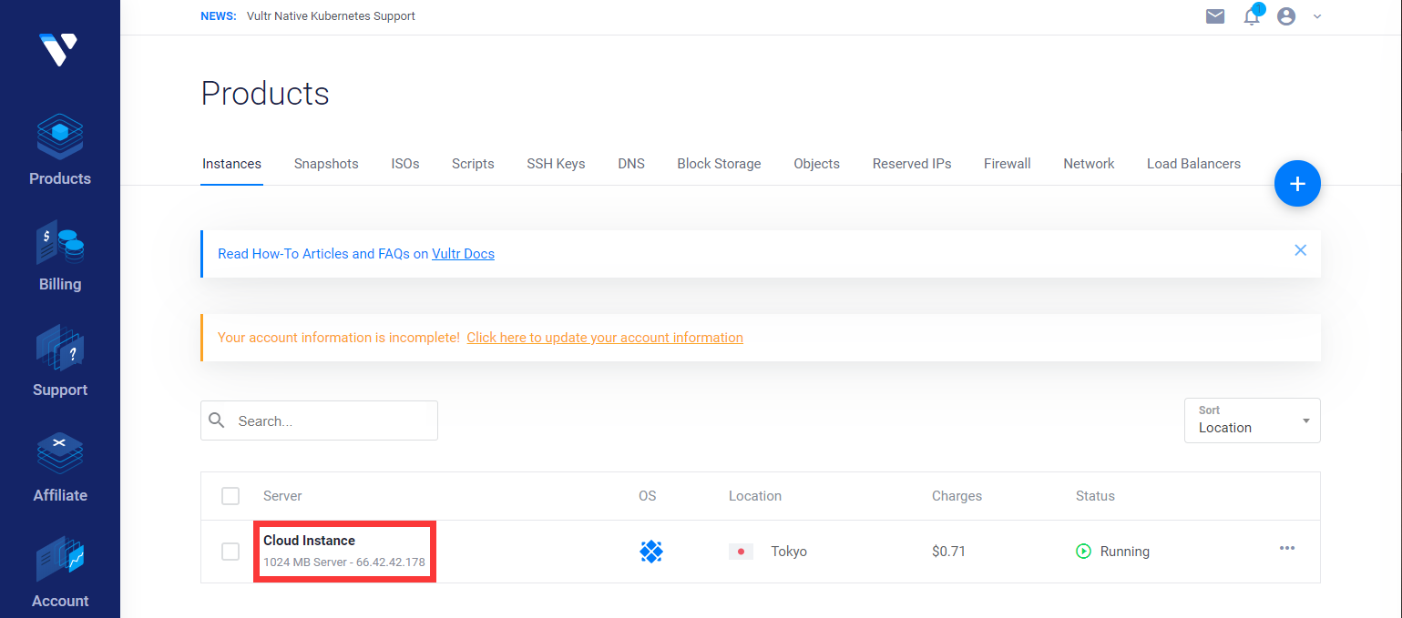Focus the Search instances input field
Image resolution: width=1402 pixels, height=618 pixels.
tap(319, 420)
